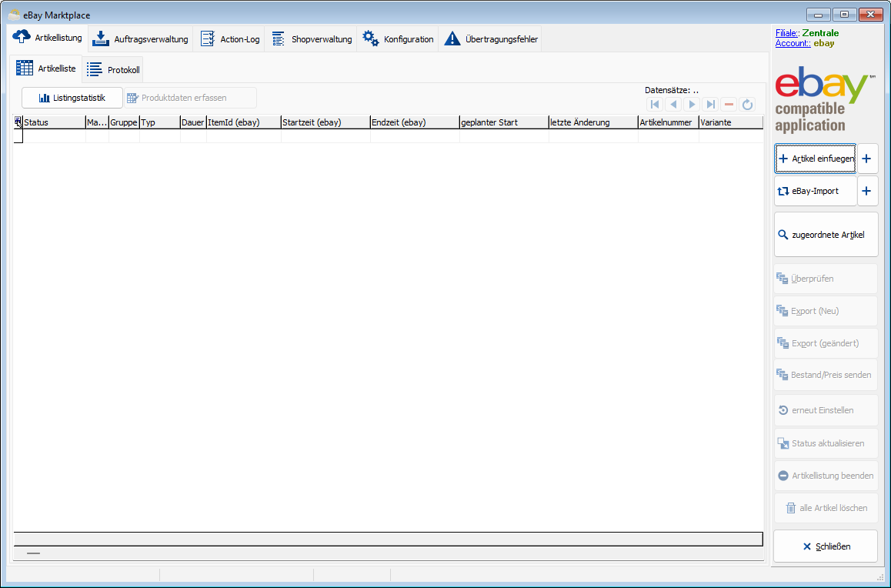The image size is (891, 588).
Task: Sort by Endzeit (ebay) column header
Action: [415, 122]
